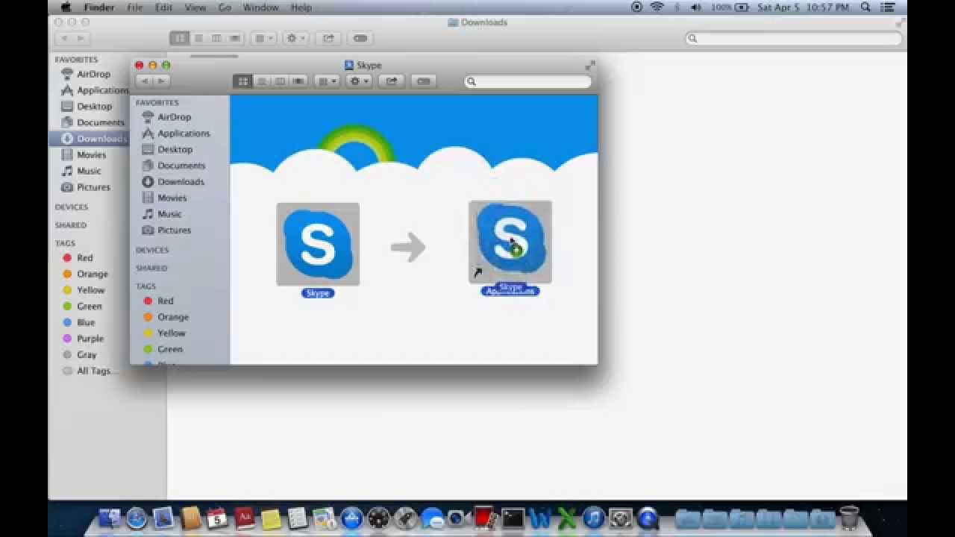The width and height of the screenshot is (955, 537).
Task: Select Blue tag in Downloads window sidebar
Action: 78,322
